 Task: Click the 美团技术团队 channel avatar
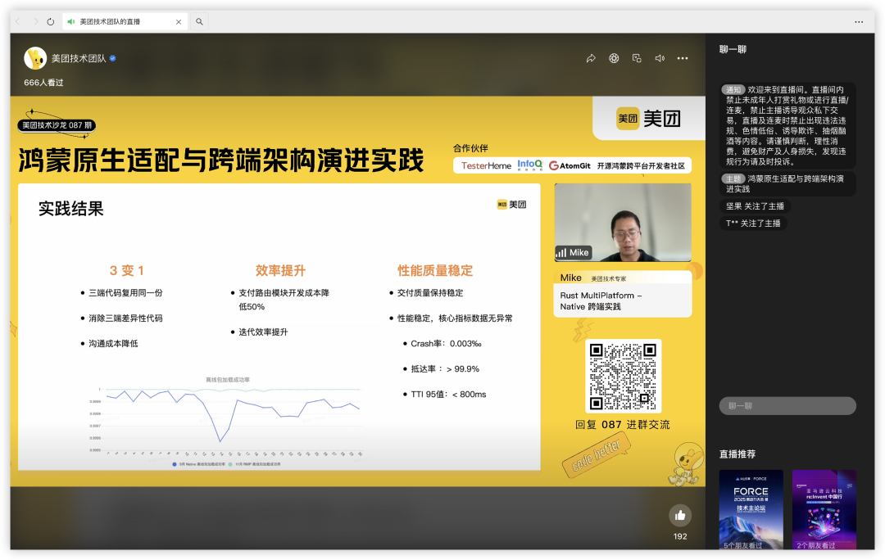coord(34,59)
